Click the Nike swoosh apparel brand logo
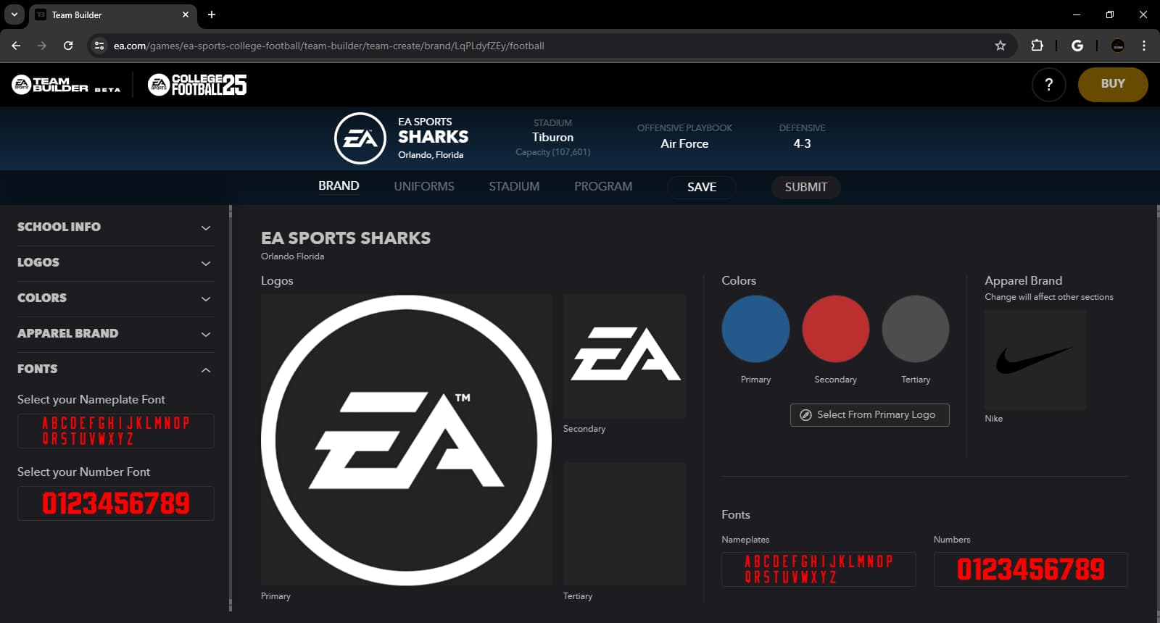Screen dimensions: 1160x623 click(x=1035, y=360)
